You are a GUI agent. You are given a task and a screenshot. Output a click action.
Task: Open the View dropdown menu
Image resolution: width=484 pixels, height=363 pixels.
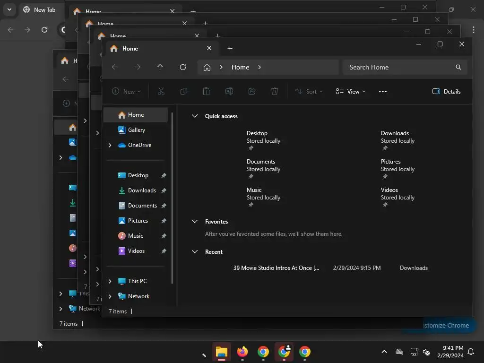(x=351, y=91)
